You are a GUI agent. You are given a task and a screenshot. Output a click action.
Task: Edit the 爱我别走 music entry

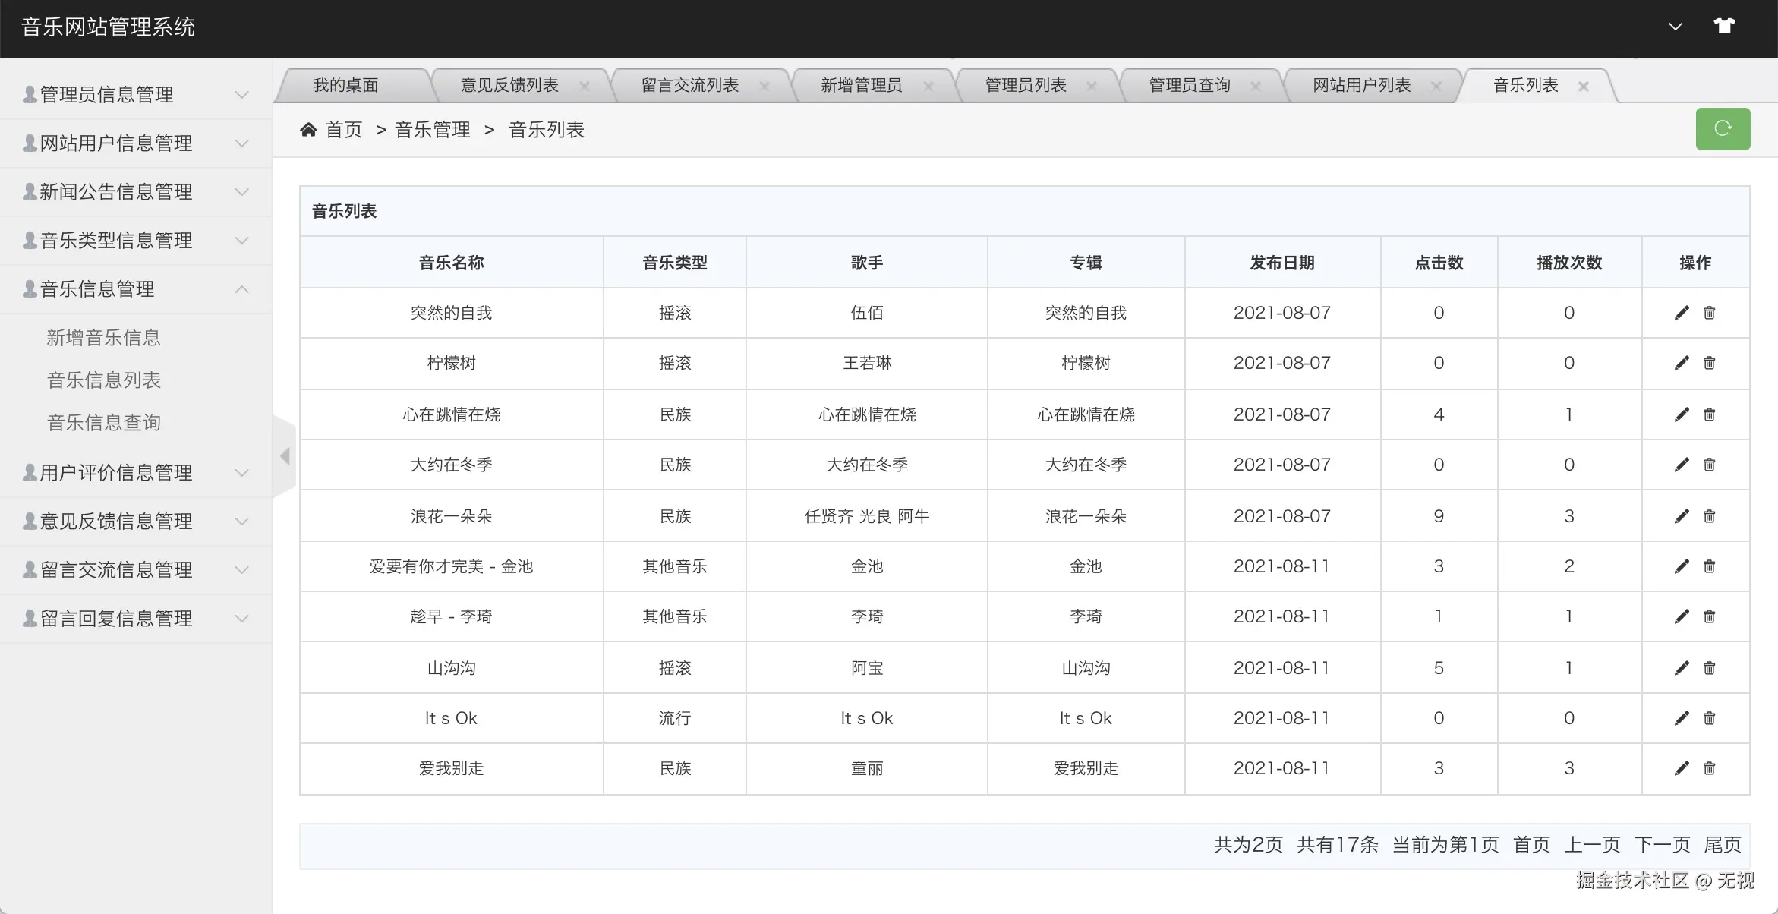[1682, 769]
